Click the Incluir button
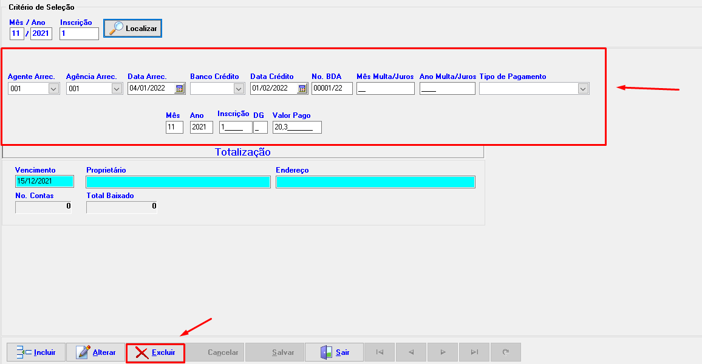This screenshot has height=364, width=702. coord(36,352)
